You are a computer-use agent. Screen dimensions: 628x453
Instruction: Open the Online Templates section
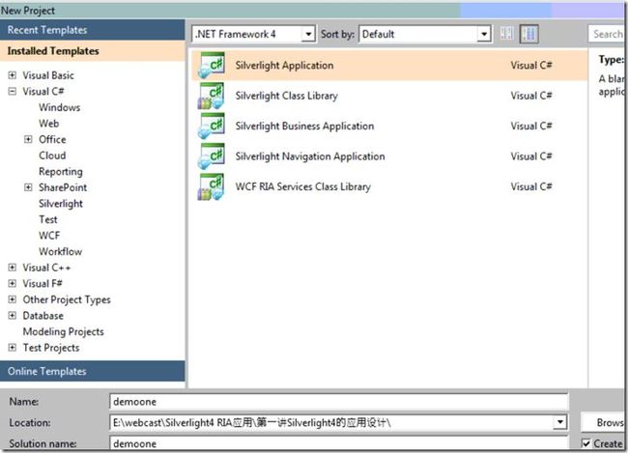[x=93, y=371]
